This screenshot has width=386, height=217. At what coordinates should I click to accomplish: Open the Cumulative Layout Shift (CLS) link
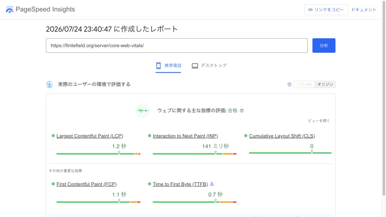[282, 136]
